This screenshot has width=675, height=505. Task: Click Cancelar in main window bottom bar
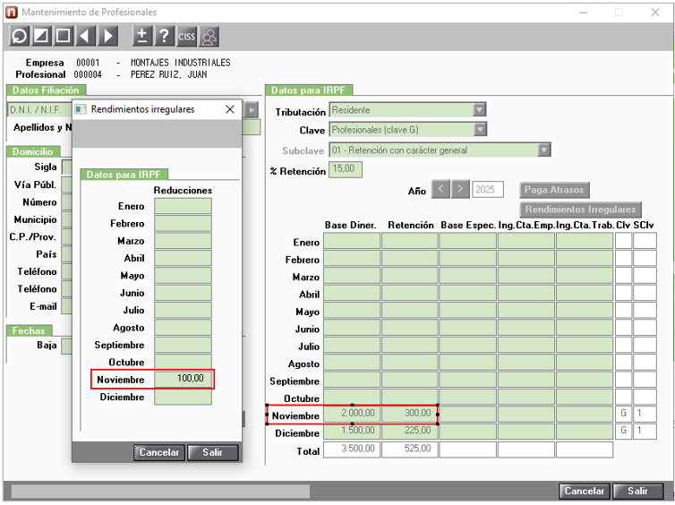[x=585, y=492]
